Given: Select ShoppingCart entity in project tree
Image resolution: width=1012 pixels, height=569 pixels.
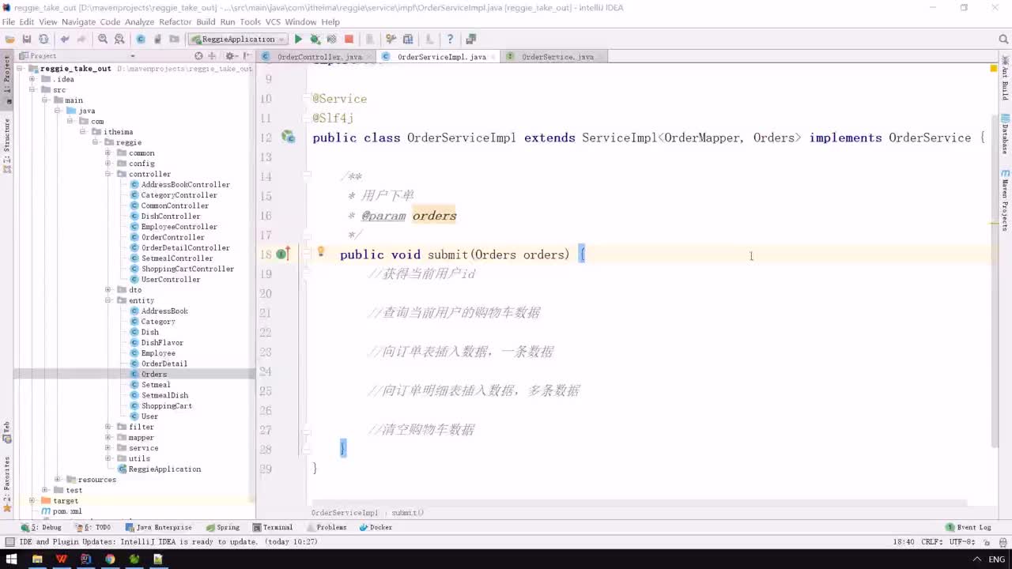Looking at the screenshot, I should point(166,405).
